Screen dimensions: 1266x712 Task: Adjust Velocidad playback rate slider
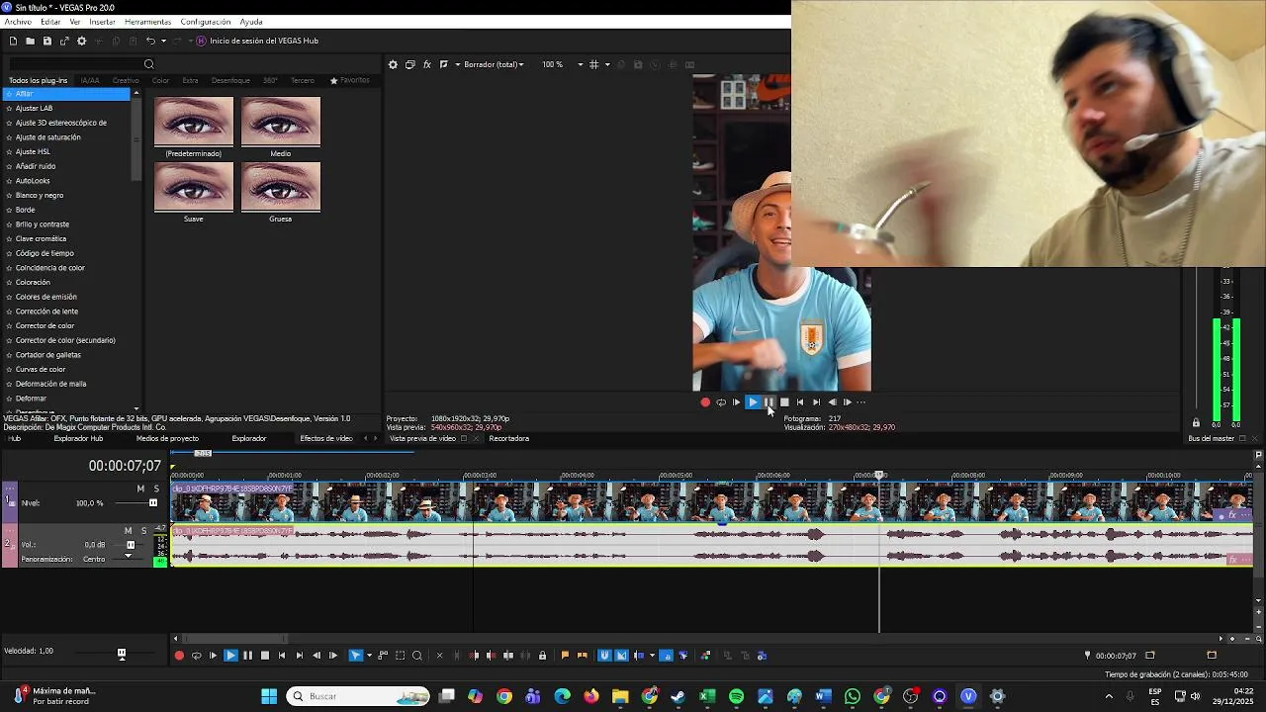click(x=122, y=653)
